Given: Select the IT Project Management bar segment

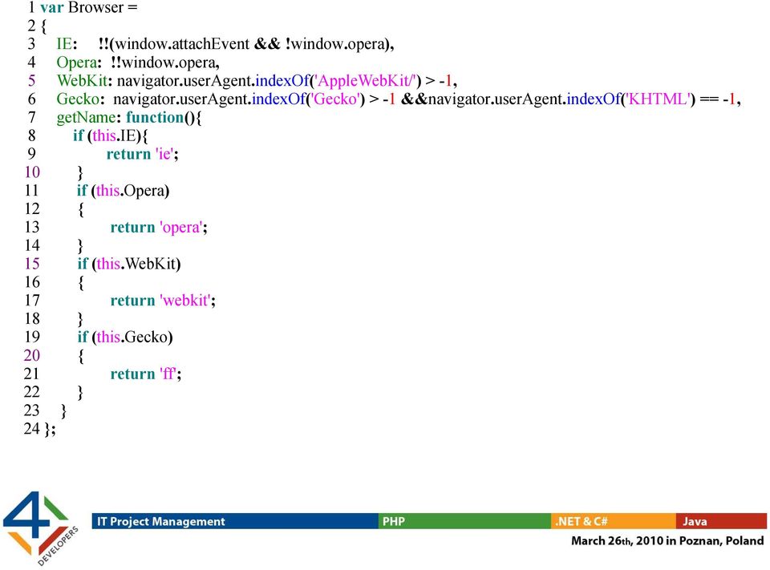Looking at the screenshot, I should pos(235,521).
